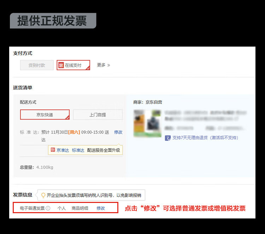Click the 总重量 4.100kg value

[45, 167]
